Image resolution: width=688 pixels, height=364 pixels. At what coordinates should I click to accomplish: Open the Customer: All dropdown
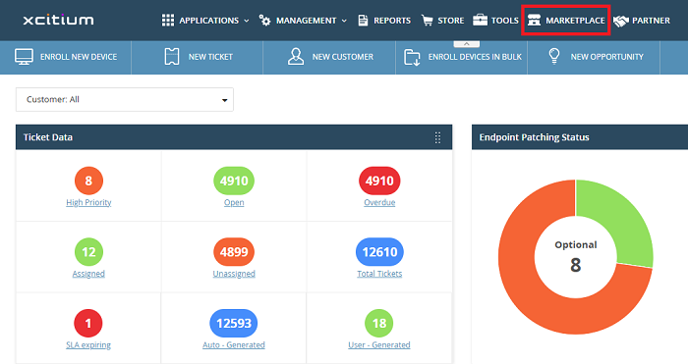tap(125, 99)
